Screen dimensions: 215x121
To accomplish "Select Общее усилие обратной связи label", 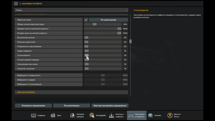I will pyautogui.click(x=31, y=24).
